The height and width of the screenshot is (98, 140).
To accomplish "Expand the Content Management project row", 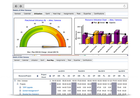I will (20, 91).
